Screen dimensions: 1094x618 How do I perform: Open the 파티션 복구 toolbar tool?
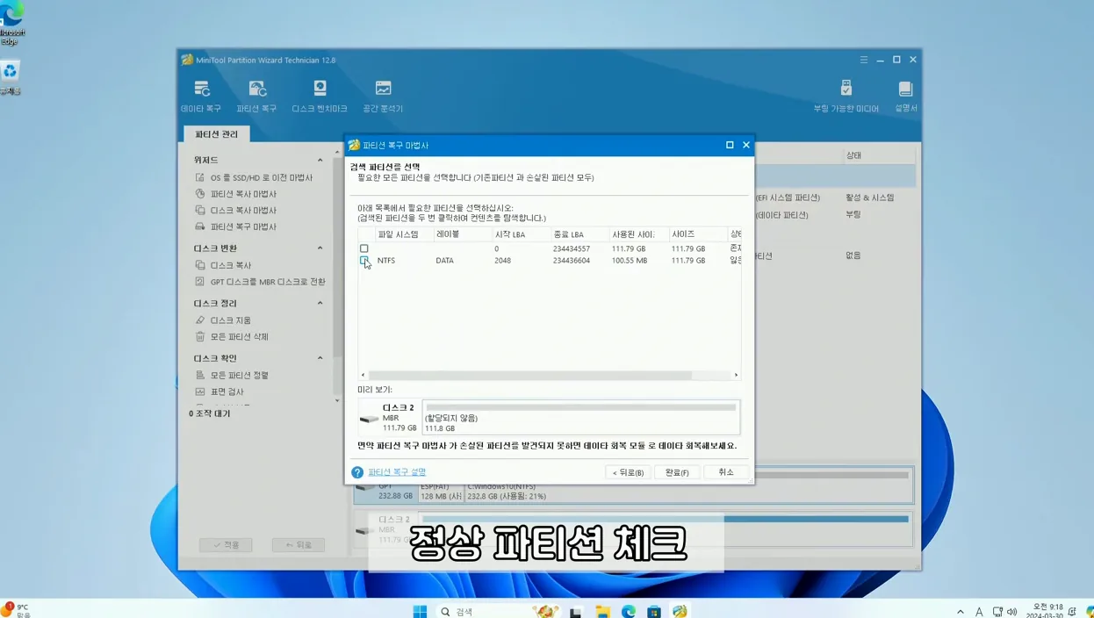[256, 96]
